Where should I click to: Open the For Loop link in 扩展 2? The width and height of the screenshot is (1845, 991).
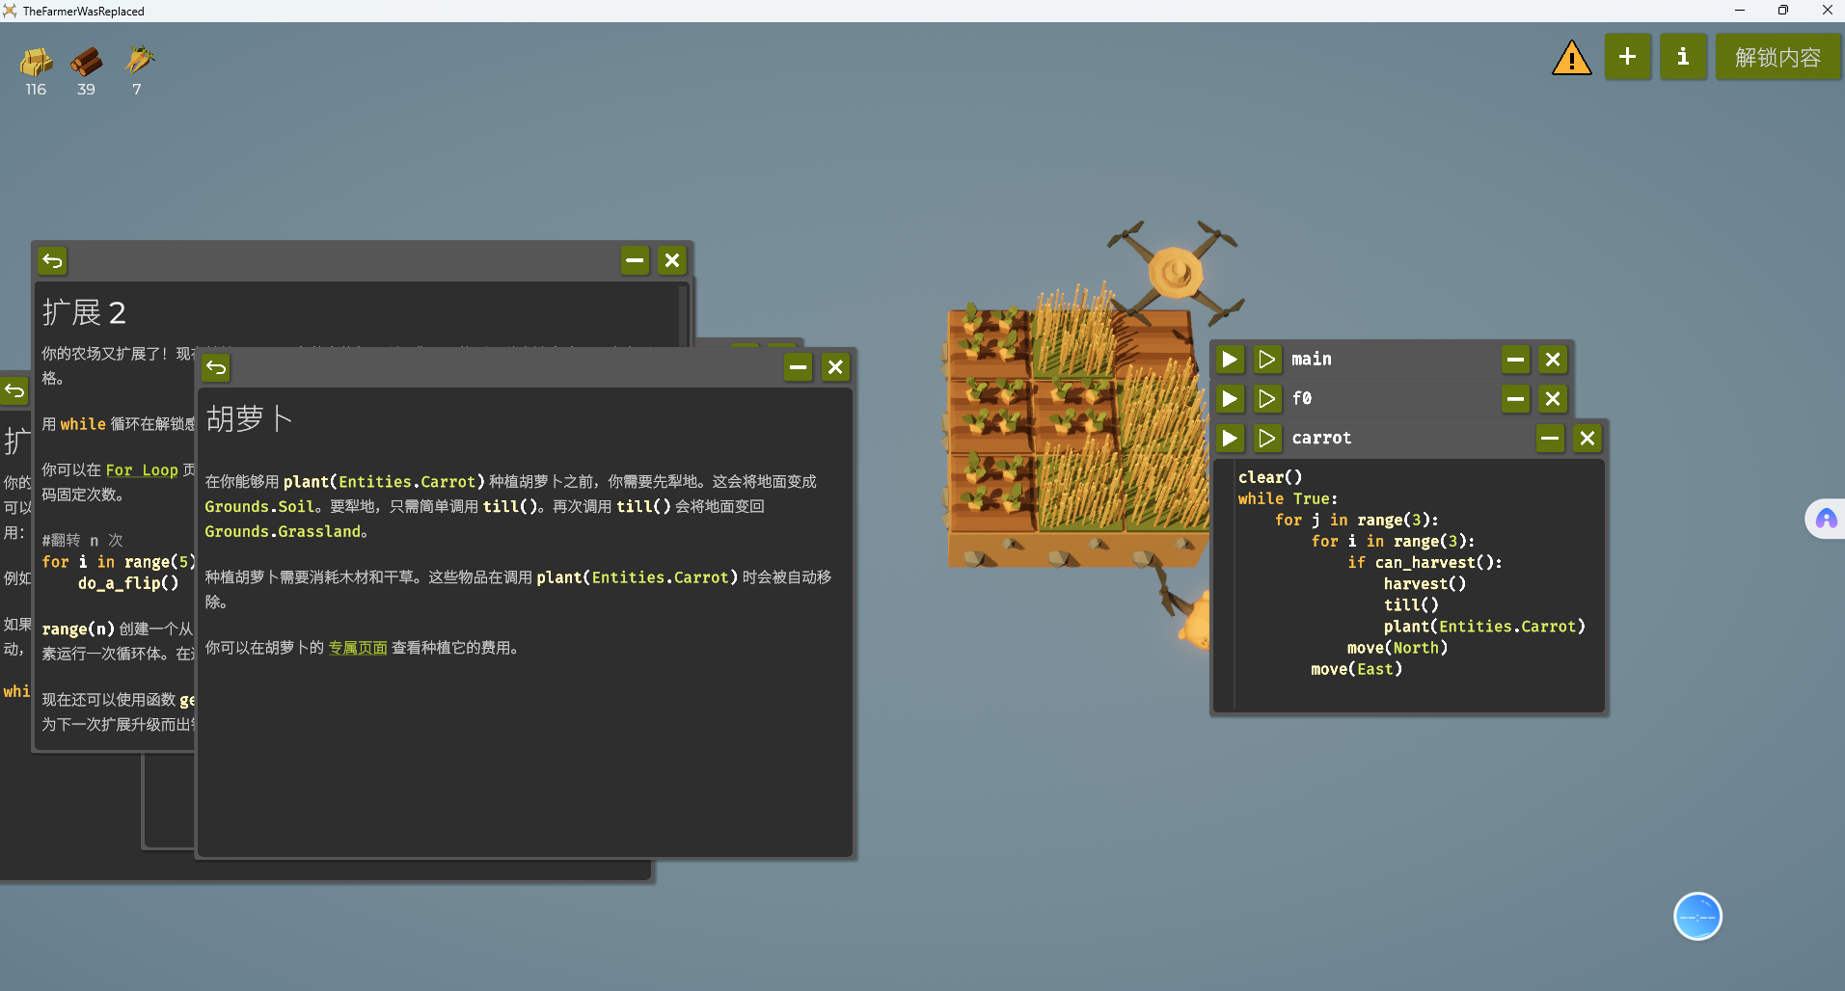click(142, 470)
